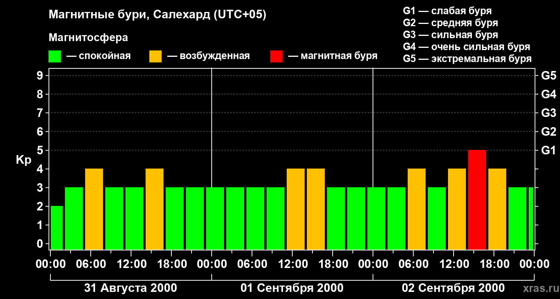Viewport: 560px width, 299px height.
Task: Click the '5' value on the Kp axis
Action: pos(41,150)
